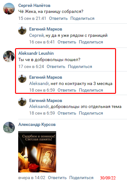Open Александр Курсов's avatar

coord(9,127)
